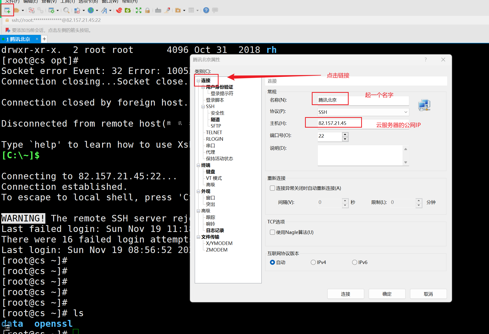The width and height of the screenshot is (489, 334).
Task: Collapse the 终端 tree category
Action: (x=198, y=165)
